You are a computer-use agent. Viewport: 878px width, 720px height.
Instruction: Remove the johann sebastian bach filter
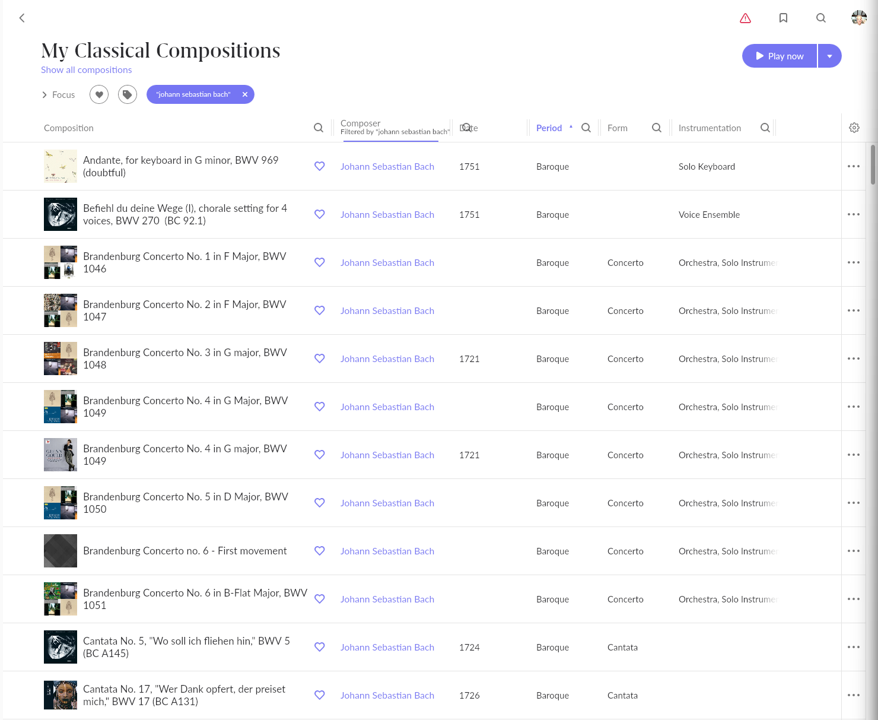coord(245,94)
